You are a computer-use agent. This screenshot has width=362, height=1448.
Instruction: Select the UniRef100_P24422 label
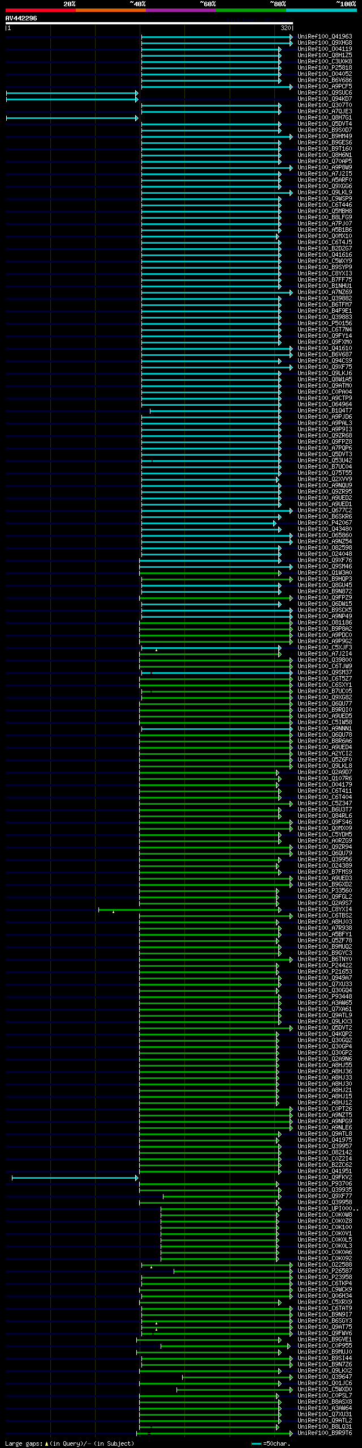tap(325, 966)
